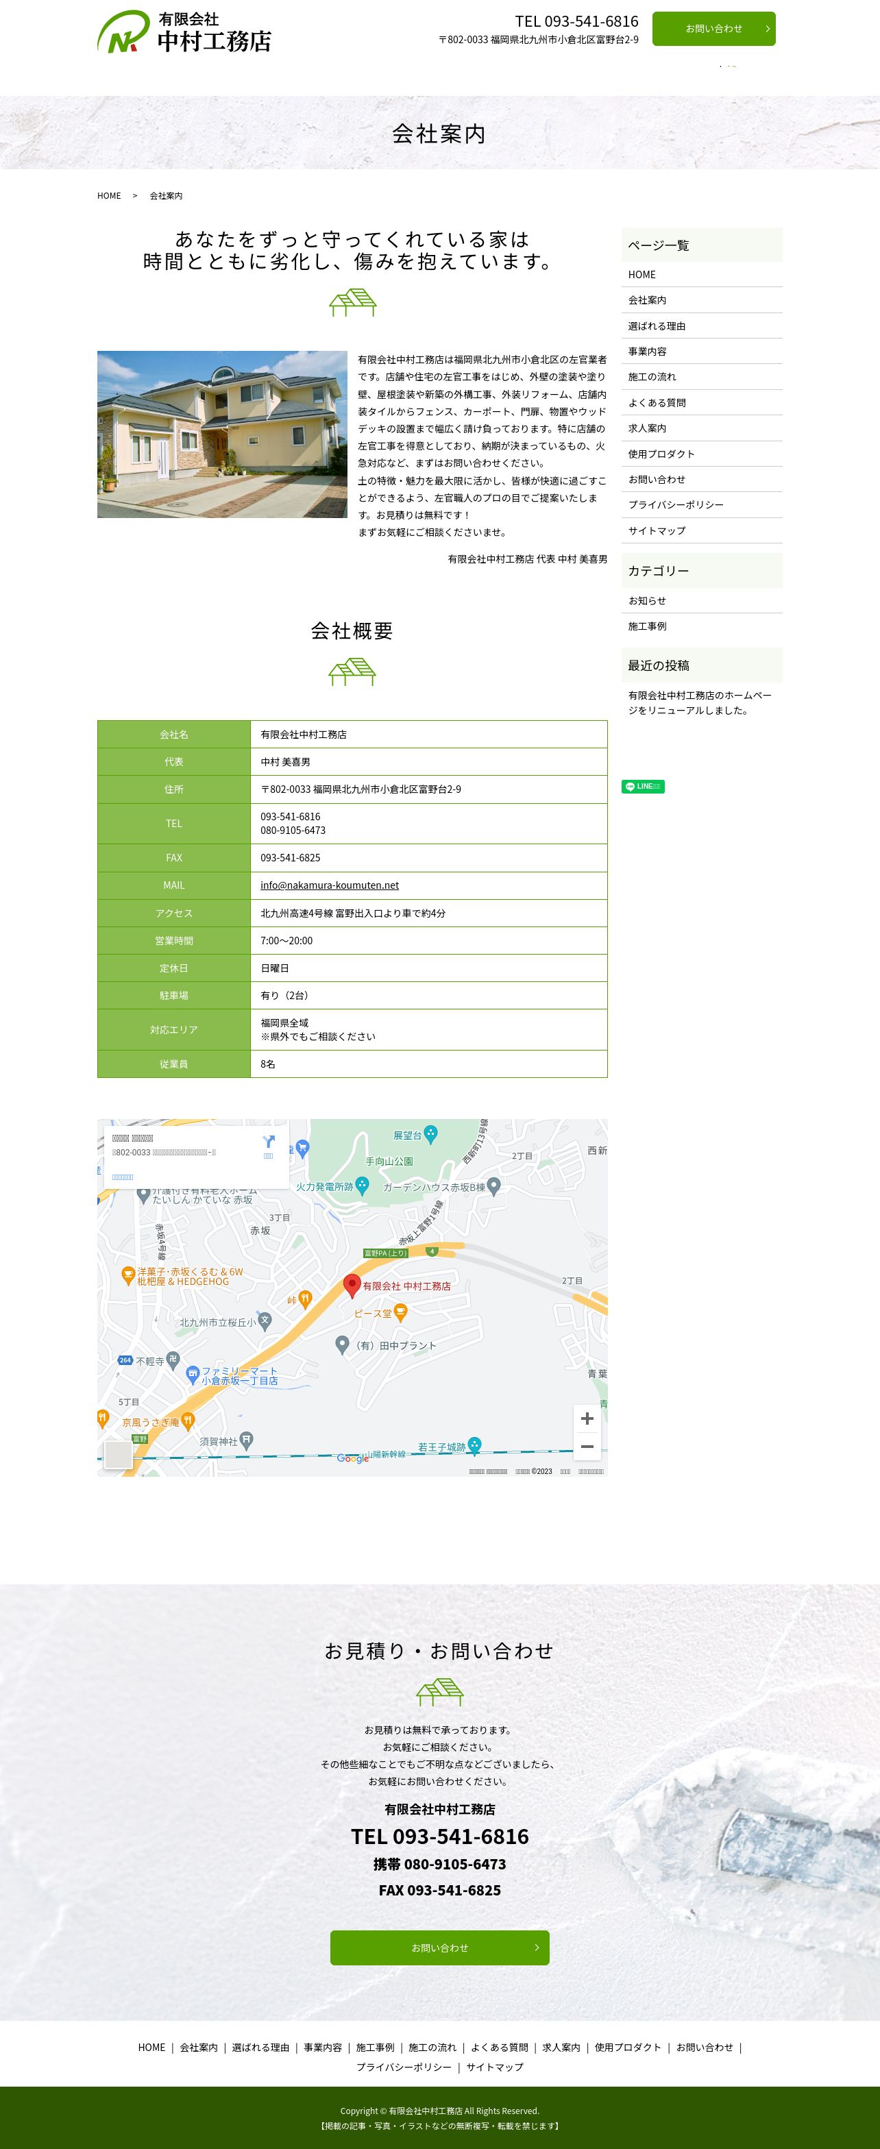Click the enlarge map link in info card
This screenshot has height=2149, width=880.
click(x=123, y=1177)
